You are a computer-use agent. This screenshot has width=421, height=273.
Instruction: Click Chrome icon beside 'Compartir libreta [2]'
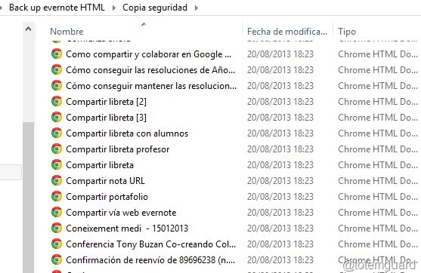point(57,101)
